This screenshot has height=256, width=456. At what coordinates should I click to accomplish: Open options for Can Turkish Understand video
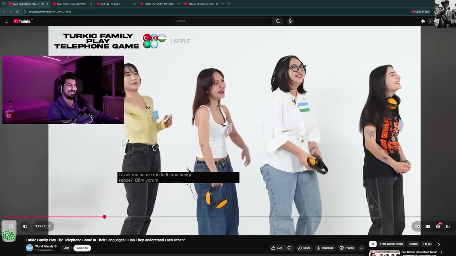pyautogui.click(x=442, y=253)
